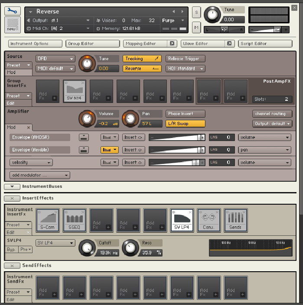The image size is (303, 305).
Task: Open Source Mod tab
Action: tap(18, 72)
